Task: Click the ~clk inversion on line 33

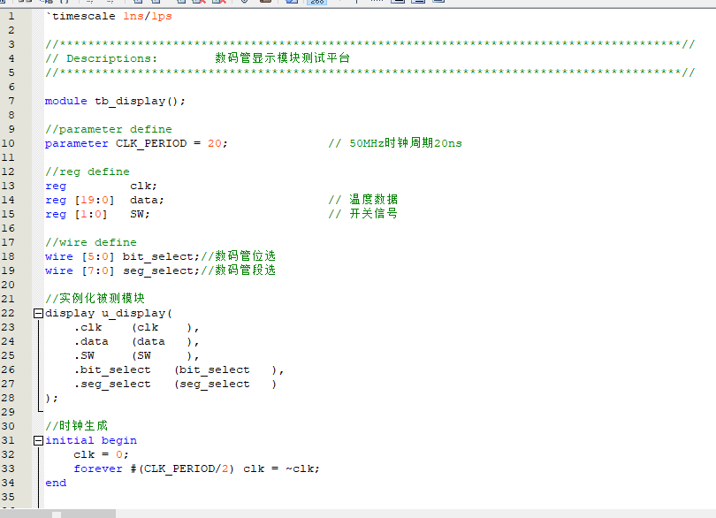Action: click(x=299, y=469)
